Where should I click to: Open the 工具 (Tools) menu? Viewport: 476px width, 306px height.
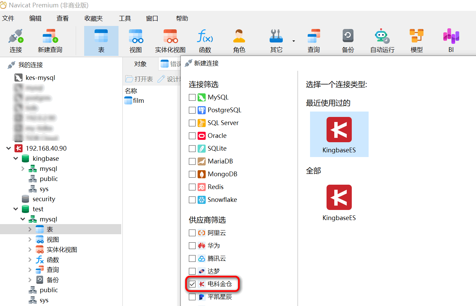tap(125, 19)
